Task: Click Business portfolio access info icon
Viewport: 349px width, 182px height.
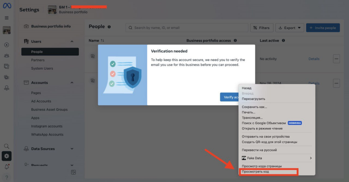Action: pos(235,40)
